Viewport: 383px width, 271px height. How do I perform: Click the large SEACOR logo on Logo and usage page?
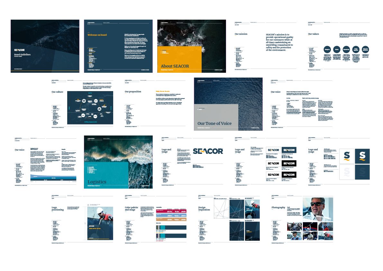tap(208, 151)
